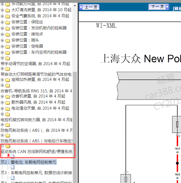
Task: Expand 安装位置：继电器 tree node
Action: [x=2, y=46]
